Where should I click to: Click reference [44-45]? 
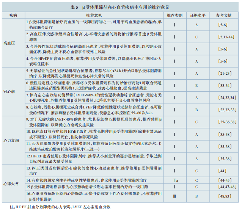tap(225, 180)
